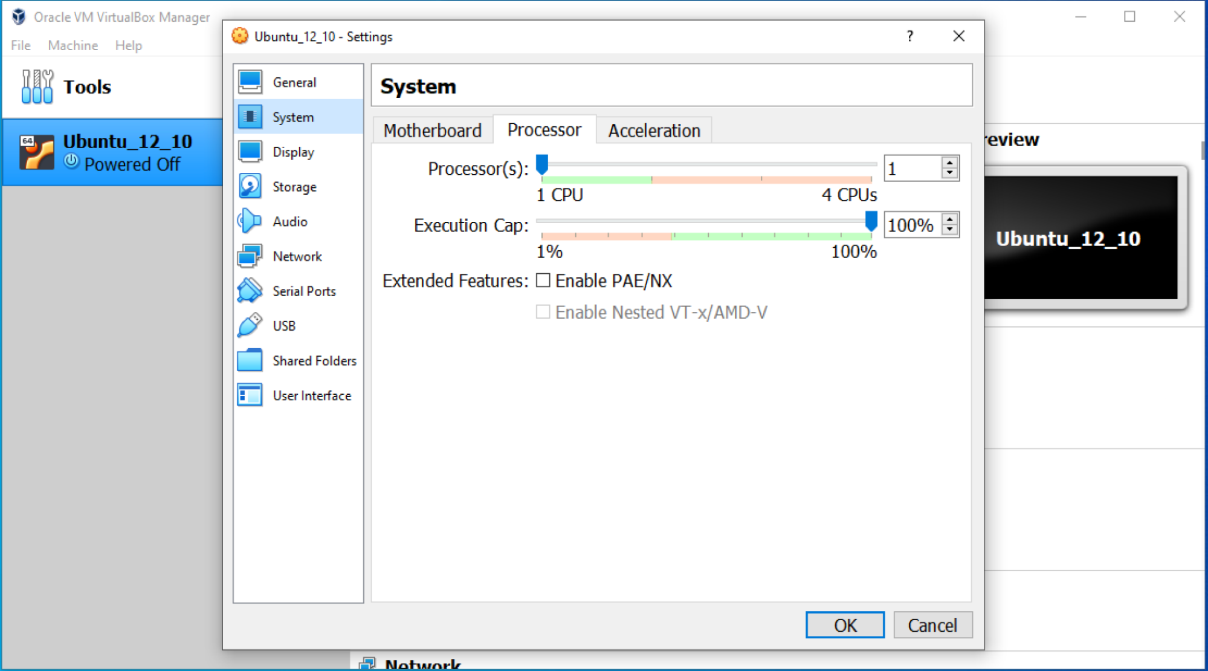Open the Storage settings icon
This screenshot has width=1208, height=671.
click(249, 186)
